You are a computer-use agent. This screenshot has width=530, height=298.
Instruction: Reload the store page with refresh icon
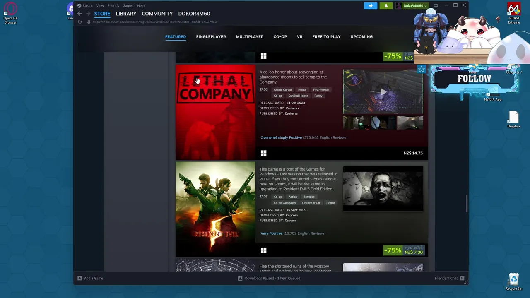pos(79,22)
